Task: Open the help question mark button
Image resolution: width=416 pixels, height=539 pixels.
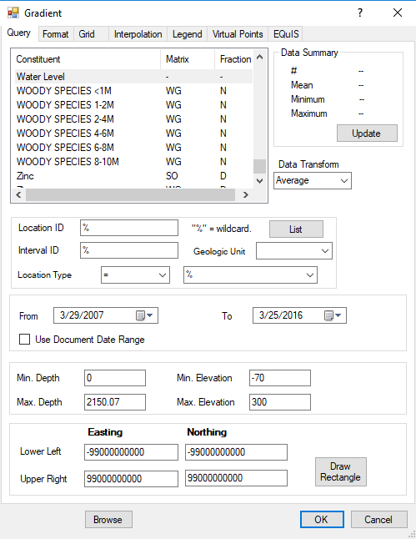Action: coord(359,13)
